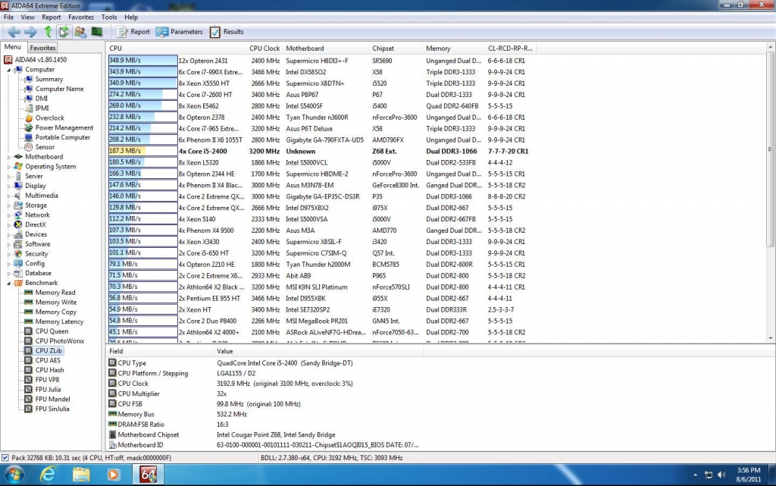Click the Results toolbar button
Viewport: 776px width, 486px height.
pos(227,32)
